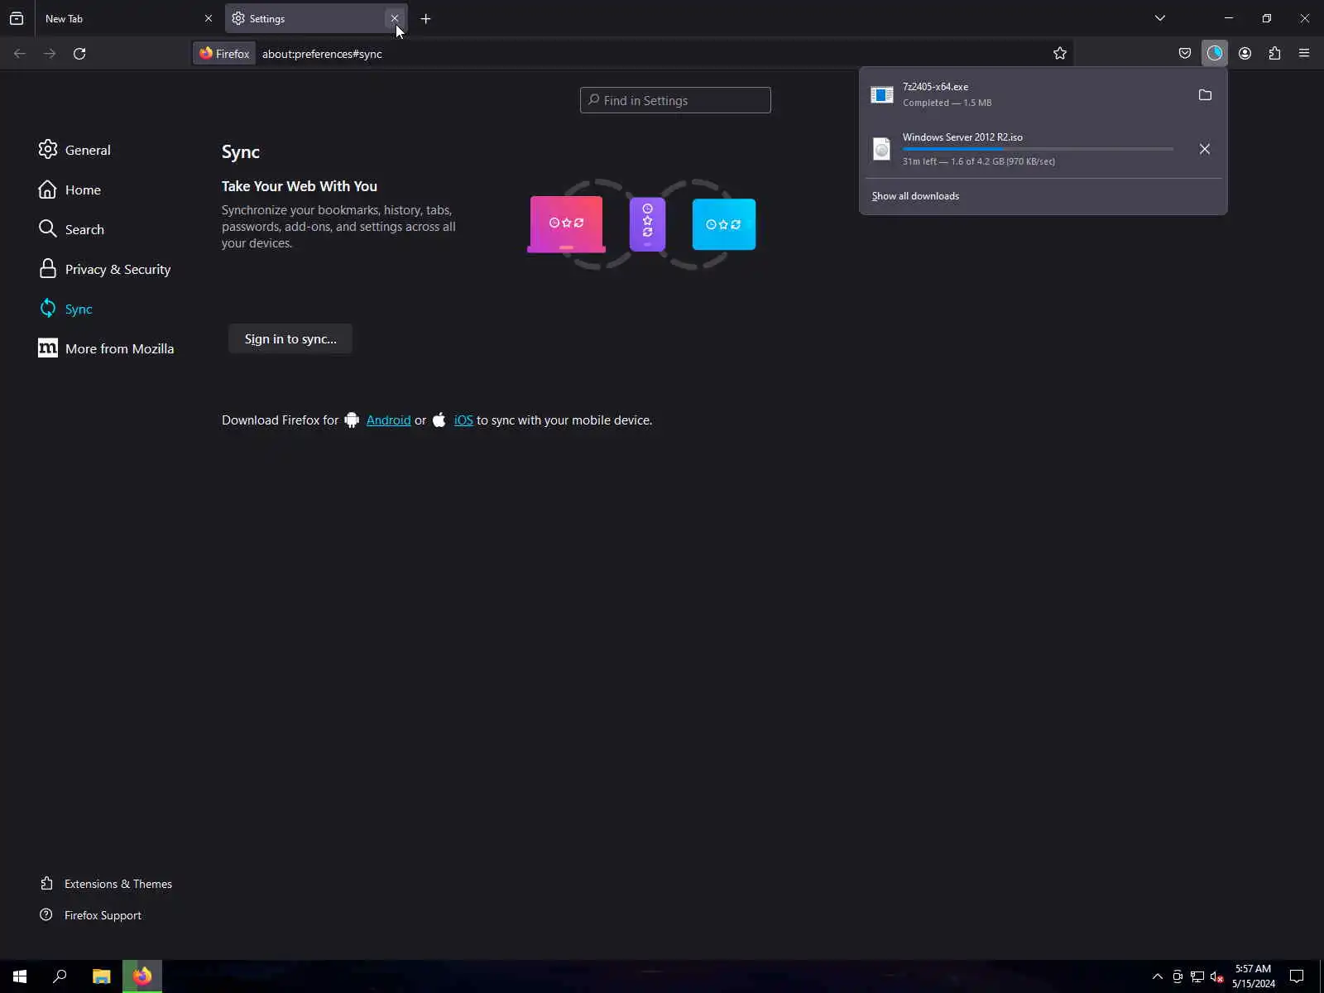Open Firefox Support link

pos(90,915)
